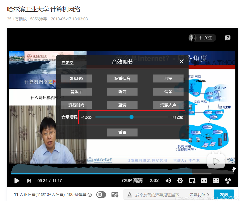Click the danmaku count help icon
Screen dimensions: 242x203
click(90, 195)
